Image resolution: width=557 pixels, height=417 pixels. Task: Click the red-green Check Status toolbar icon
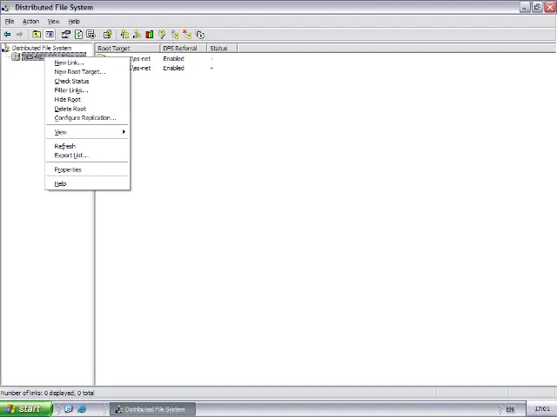point(150,35)
